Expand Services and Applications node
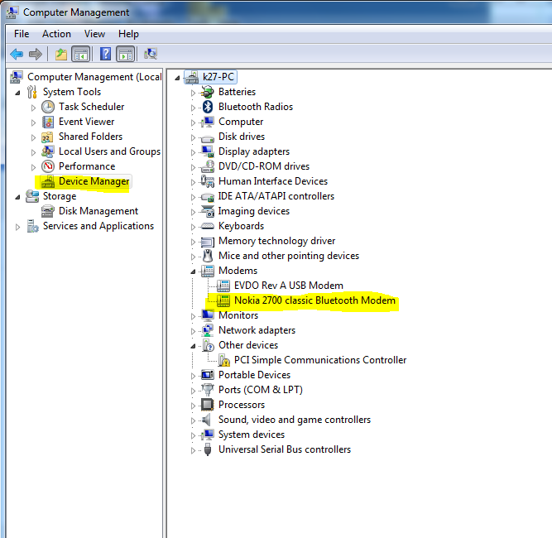 tap(17, 227)
